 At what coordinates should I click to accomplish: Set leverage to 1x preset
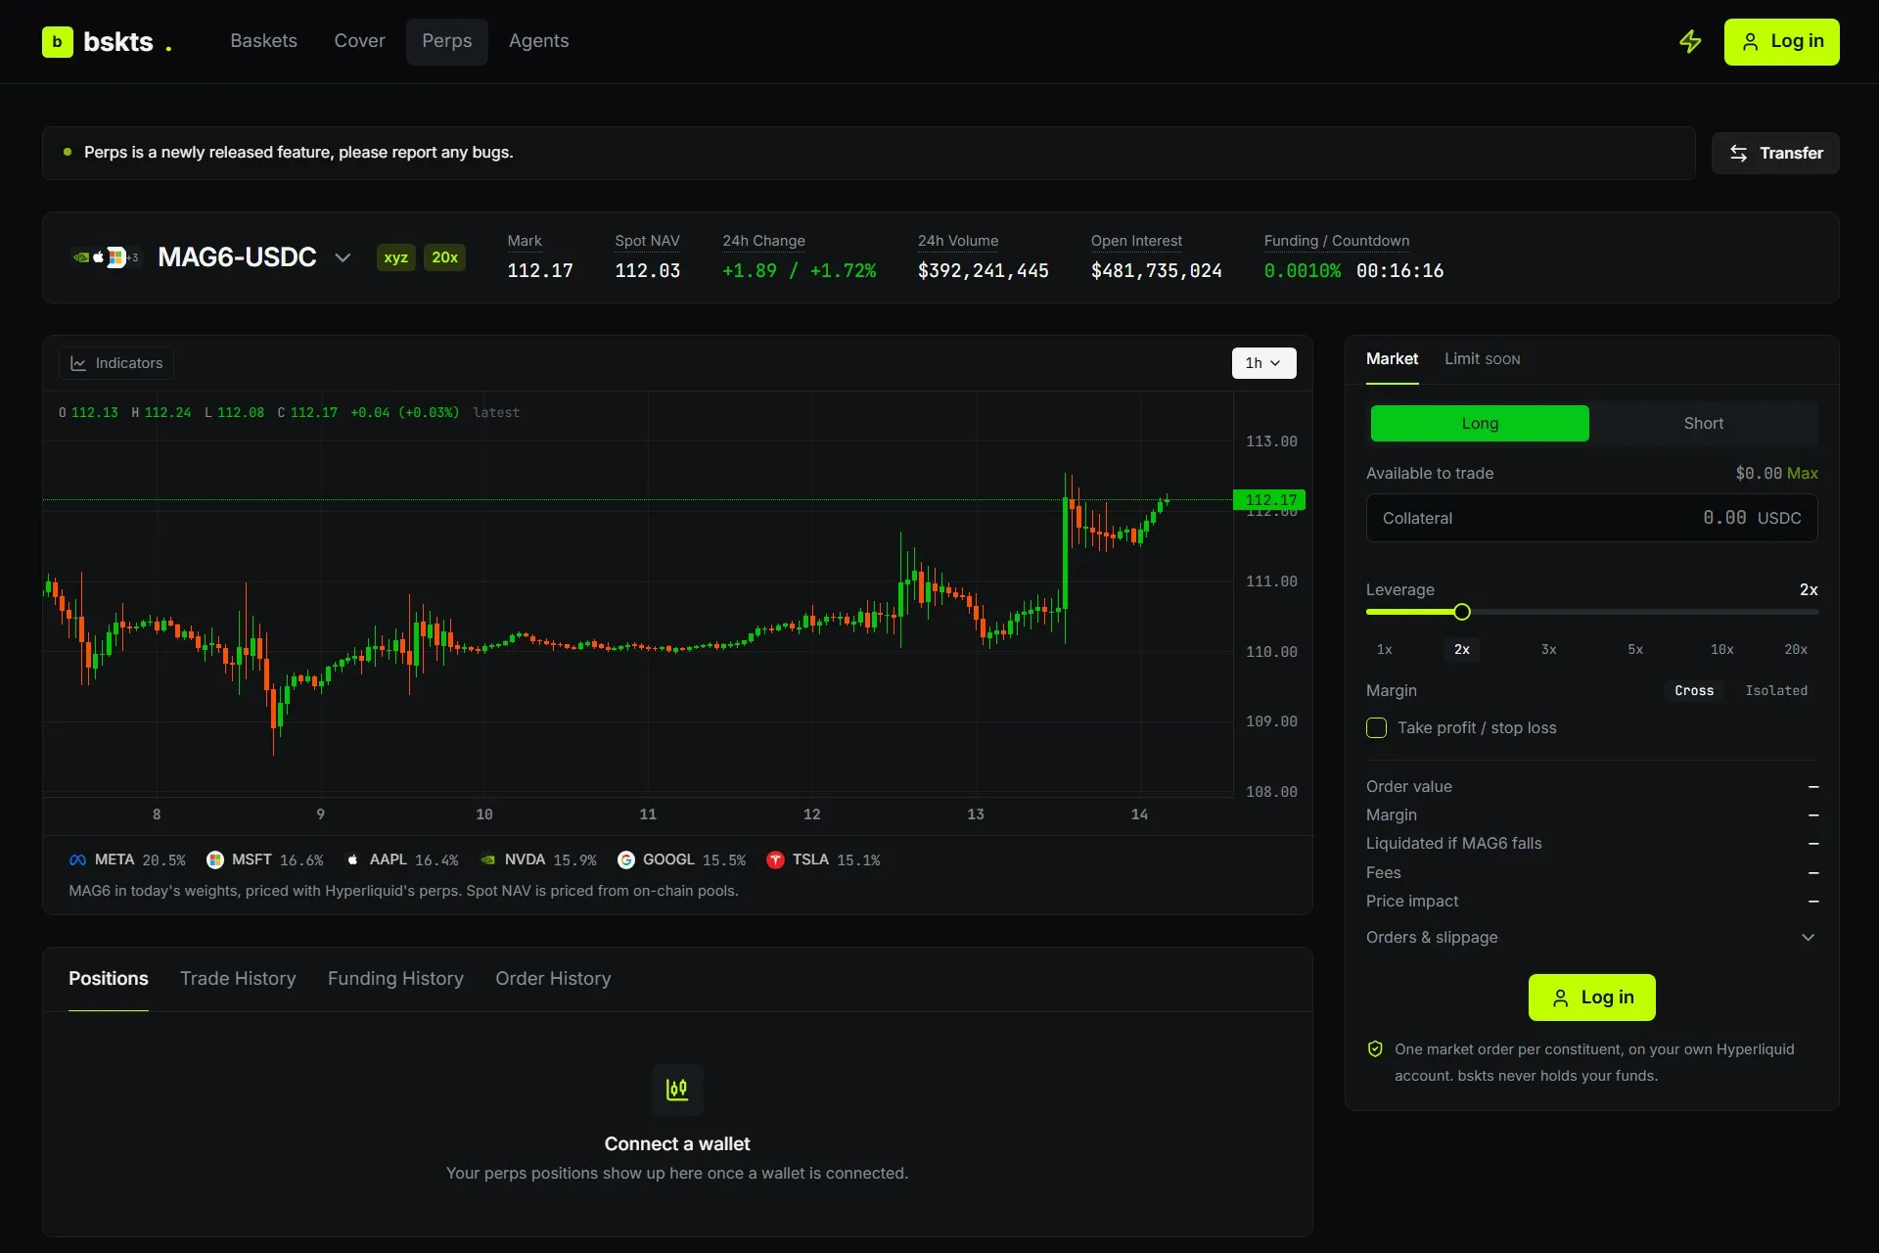pyautogui.click(x=1384, y=650)
